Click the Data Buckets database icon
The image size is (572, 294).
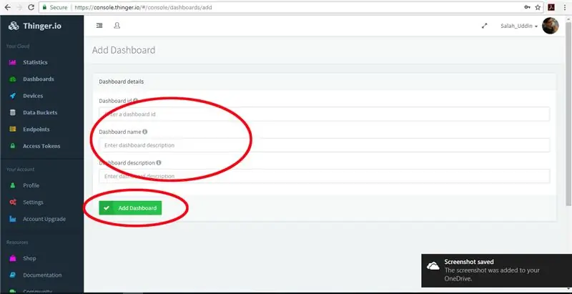pos(12,113)
